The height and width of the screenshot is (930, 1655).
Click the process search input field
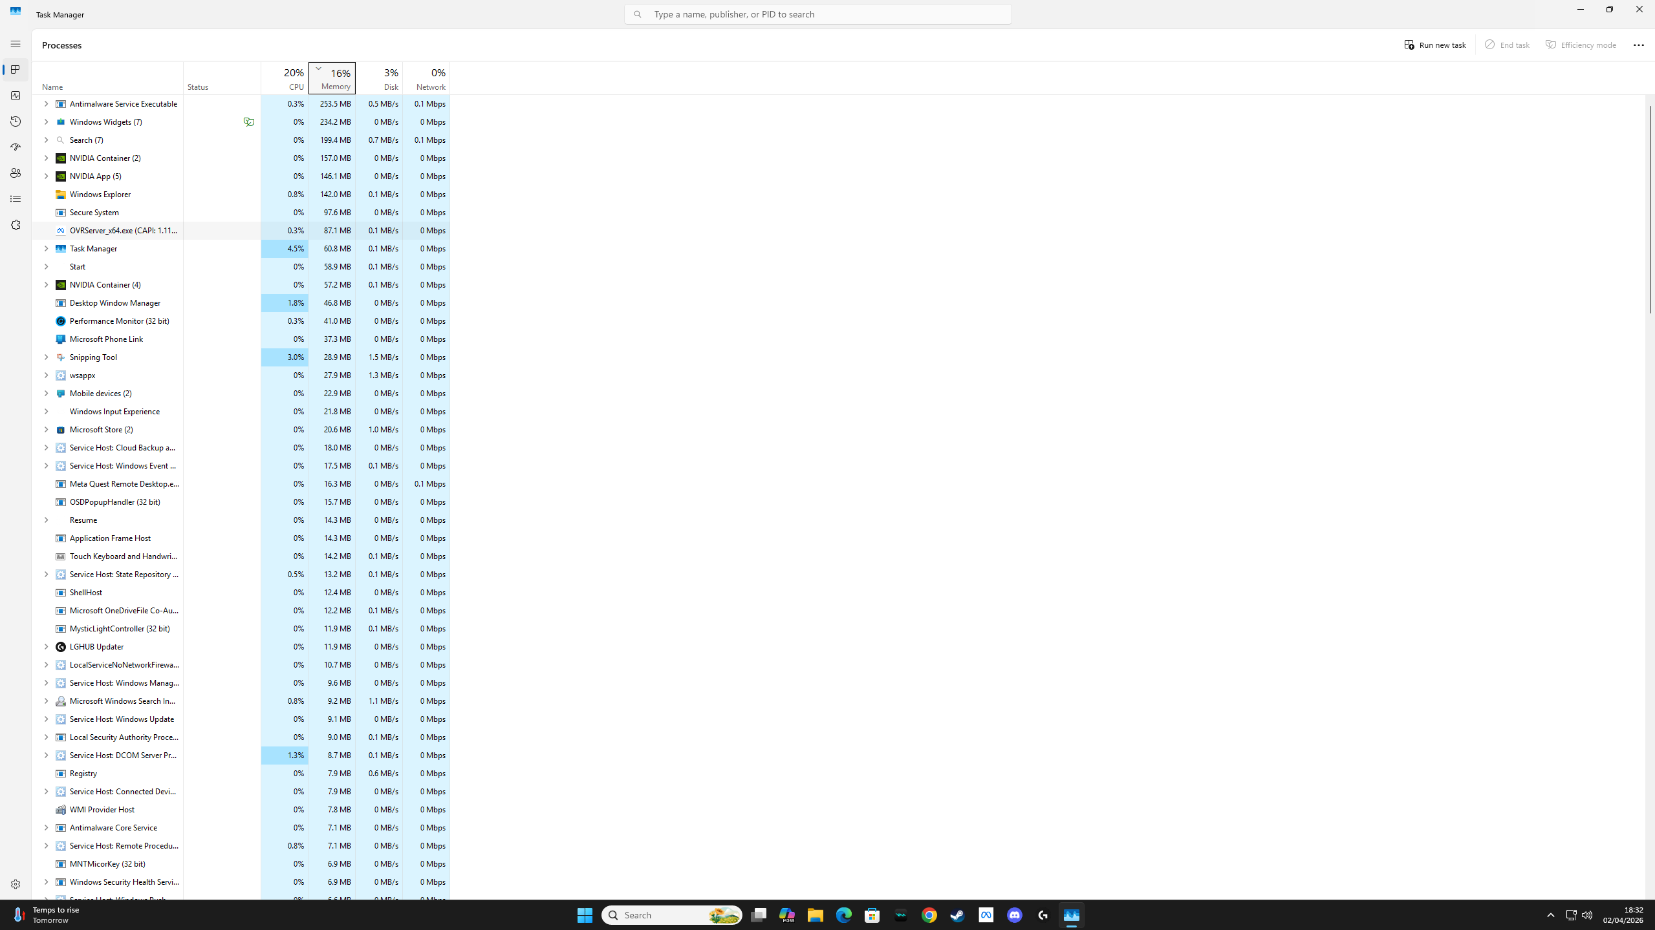817,14
